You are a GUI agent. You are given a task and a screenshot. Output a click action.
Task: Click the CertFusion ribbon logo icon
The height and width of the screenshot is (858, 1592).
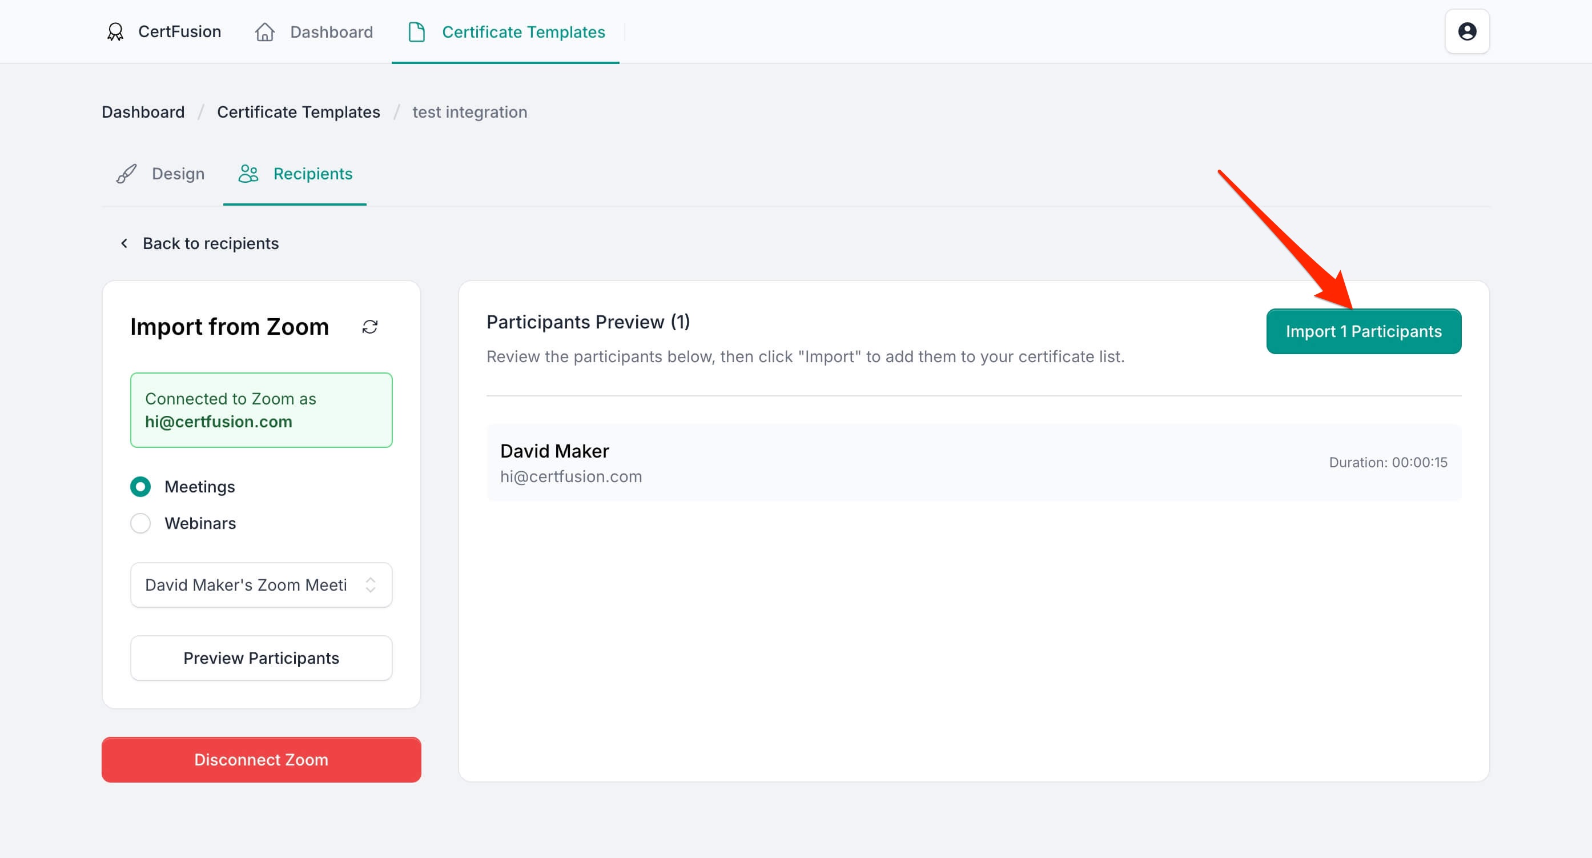coord(115,31)
